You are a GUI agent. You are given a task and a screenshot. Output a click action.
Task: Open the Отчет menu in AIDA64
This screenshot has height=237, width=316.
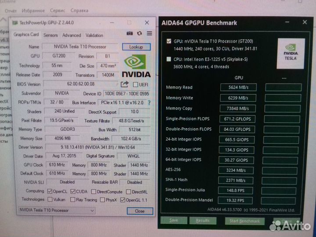[x=11, y=11]
